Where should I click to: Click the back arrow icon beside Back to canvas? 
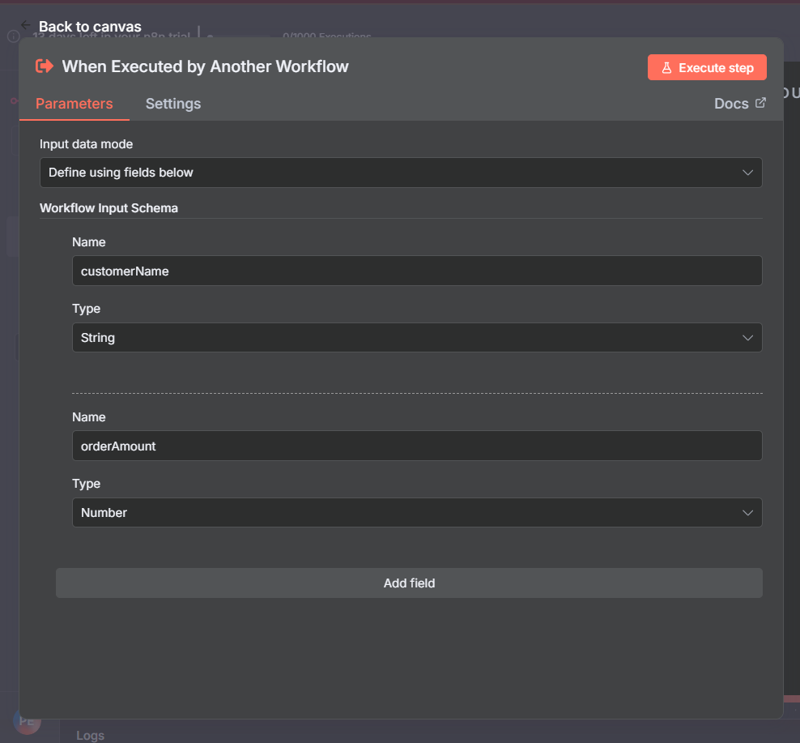(x=26, y=25)
